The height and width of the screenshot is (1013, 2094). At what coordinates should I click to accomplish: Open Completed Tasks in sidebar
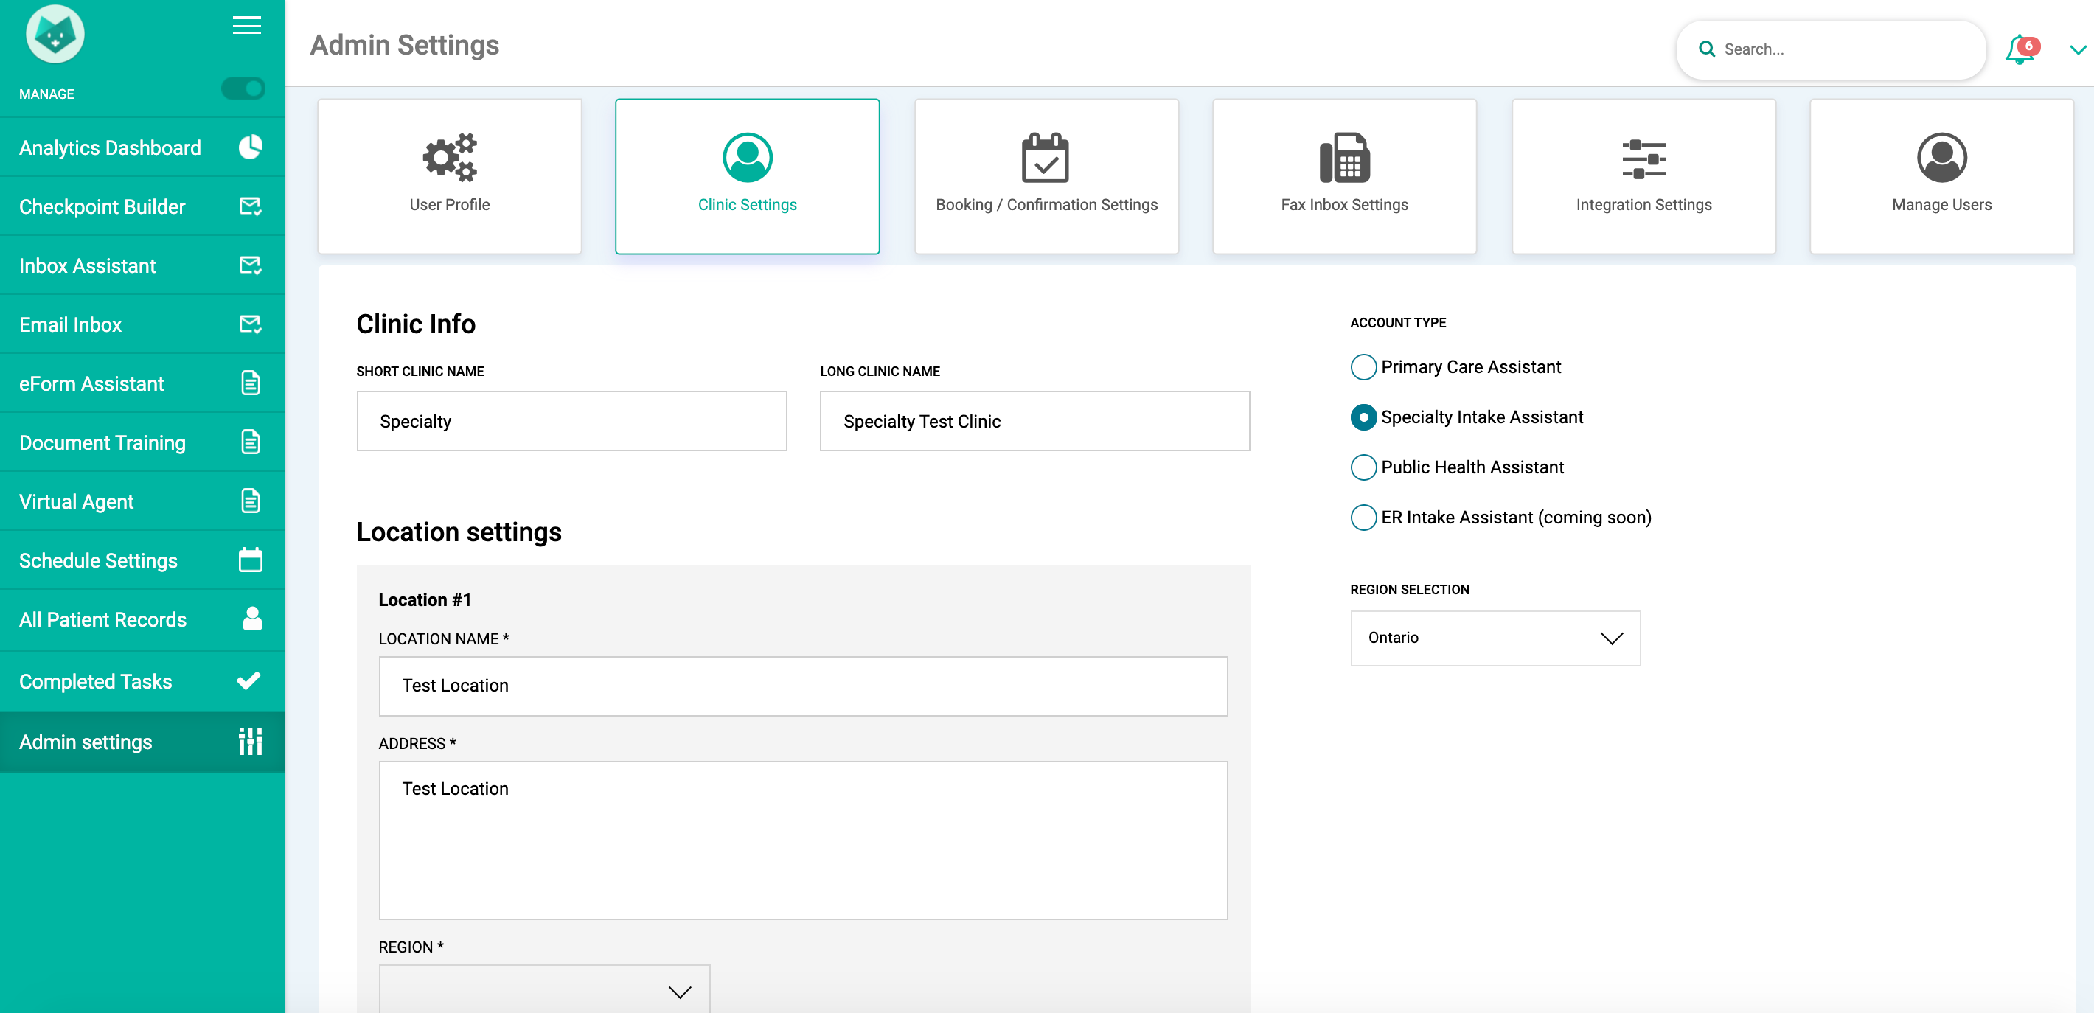(142, 681)
